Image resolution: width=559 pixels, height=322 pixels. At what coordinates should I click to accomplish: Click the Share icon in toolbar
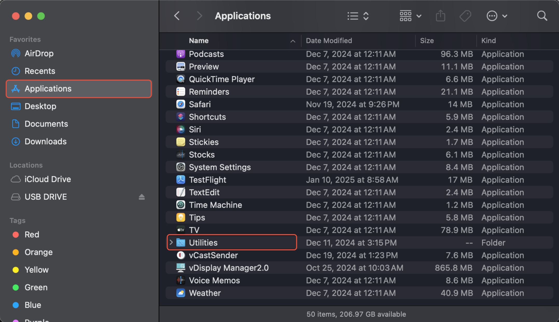[440, 16]
